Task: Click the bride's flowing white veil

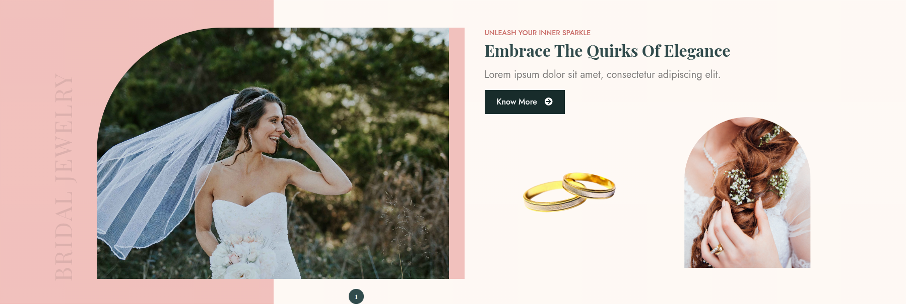Action: click(161, 177)
